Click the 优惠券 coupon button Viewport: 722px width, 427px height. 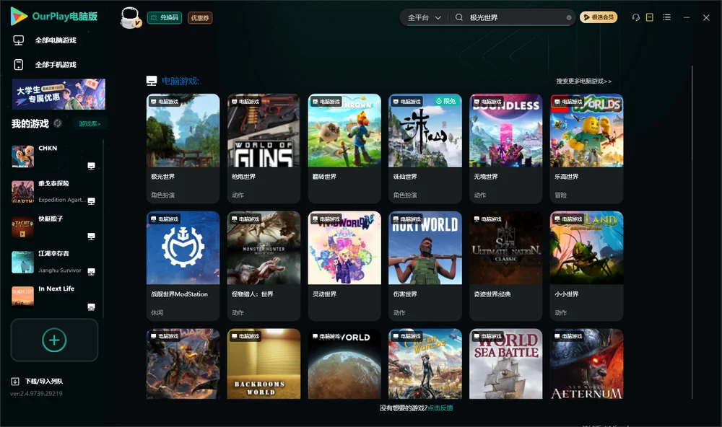point(200,18)
